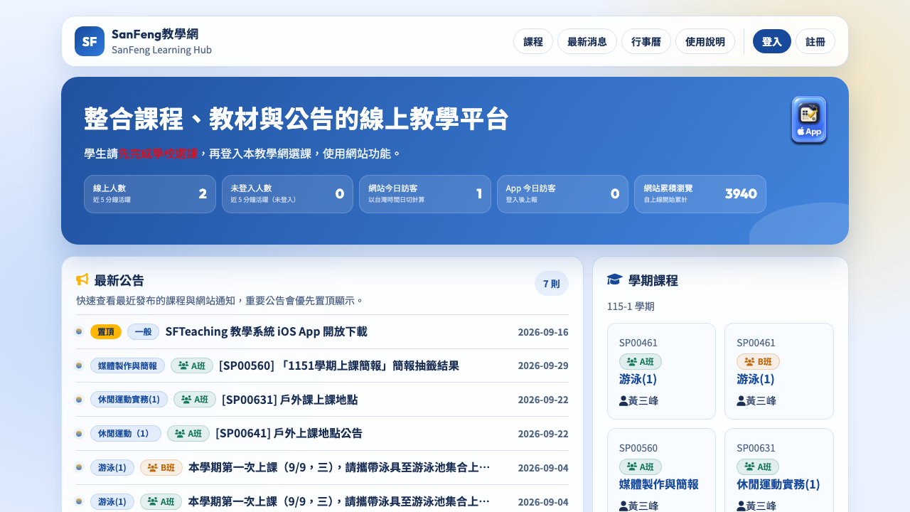
Task: Click the red 先完成學校選課 text
Action: 158,154
